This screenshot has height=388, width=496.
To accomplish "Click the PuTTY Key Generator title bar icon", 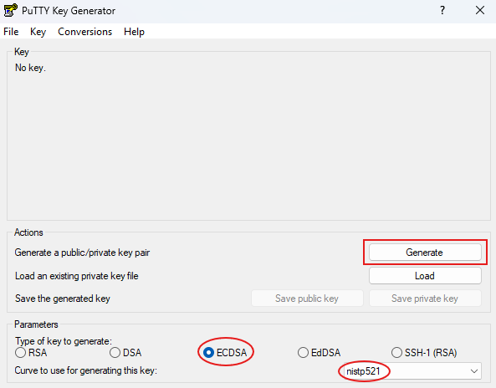I will [x=10, y=10].
